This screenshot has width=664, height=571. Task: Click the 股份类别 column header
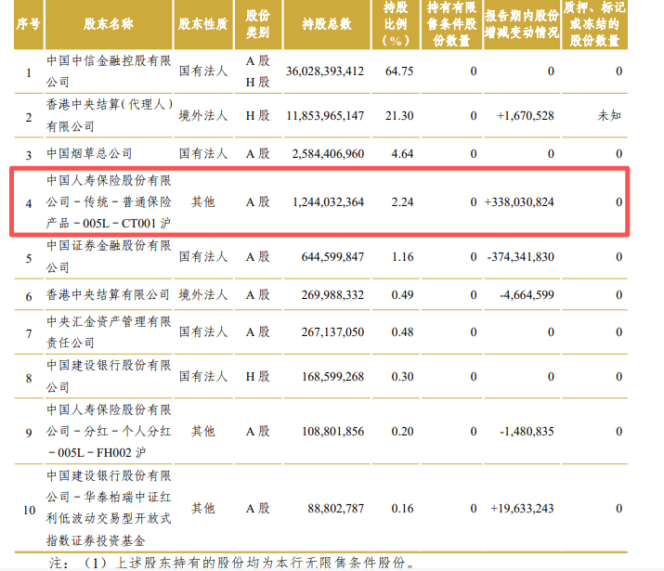[x=258, y=24]
